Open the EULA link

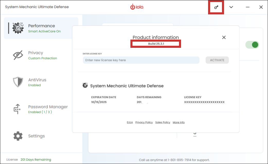click(130, 122)
